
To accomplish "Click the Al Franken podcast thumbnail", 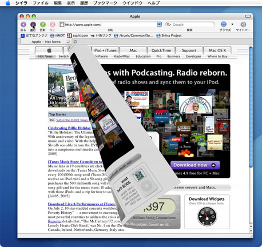I will coord(137,99).
